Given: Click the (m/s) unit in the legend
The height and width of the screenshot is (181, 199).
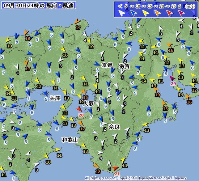Looking at the screenshot, I should pos(190,6).
